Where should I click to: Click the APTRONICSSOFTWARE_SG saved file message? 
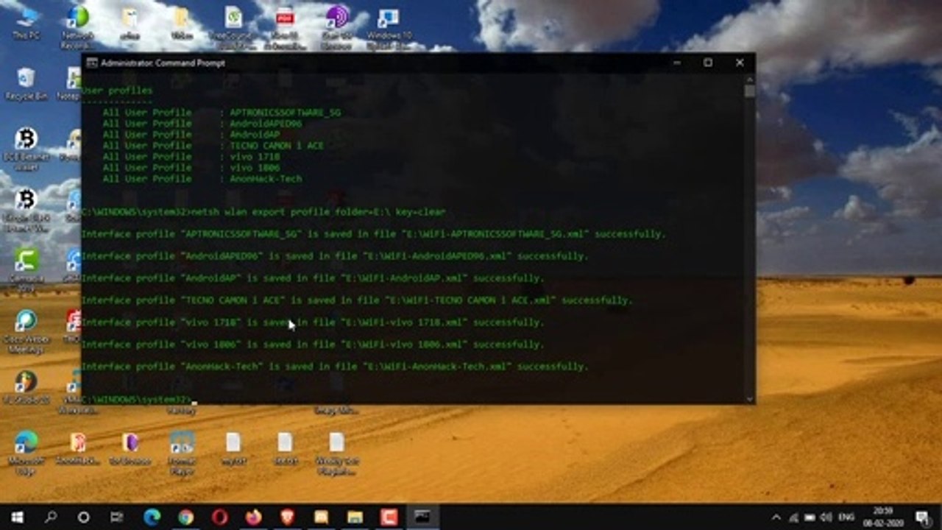click(x=373, y=234)
